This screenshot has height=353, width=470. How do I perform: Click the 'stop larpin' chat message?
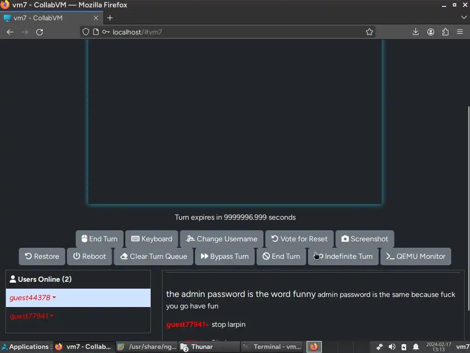229,325
